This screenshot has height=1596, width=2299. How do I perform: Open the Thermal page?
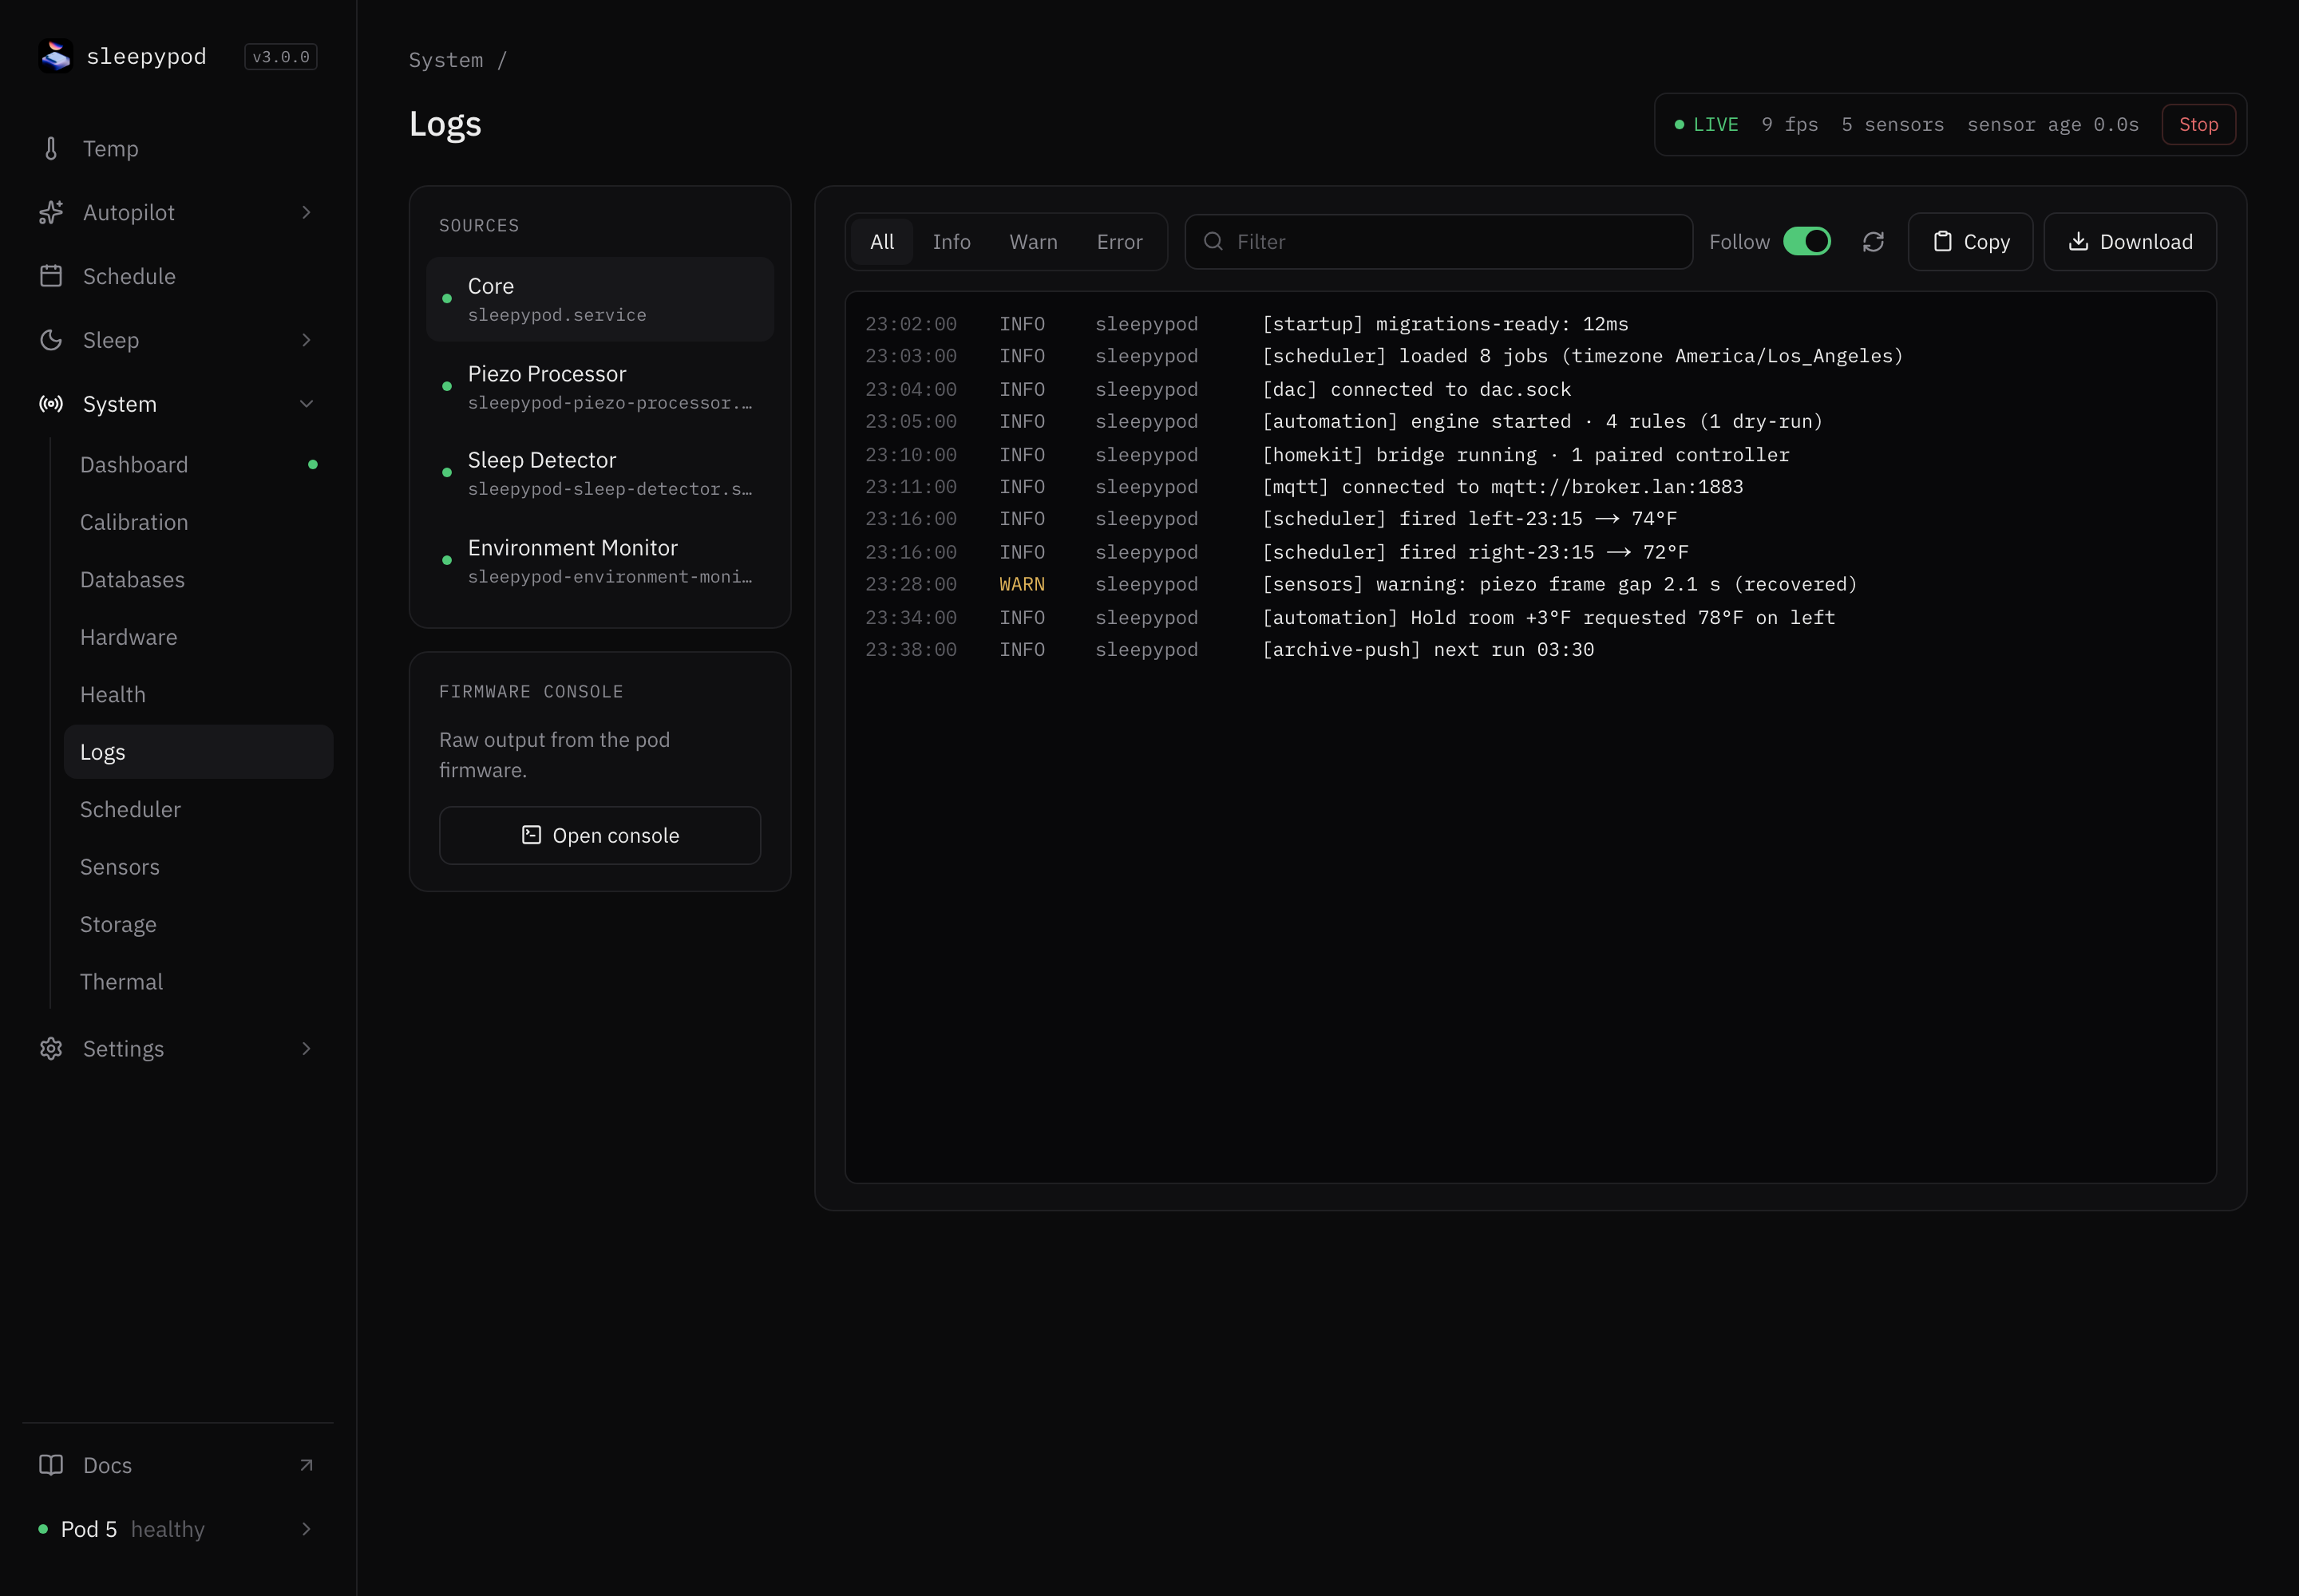(x=198, y=982)
